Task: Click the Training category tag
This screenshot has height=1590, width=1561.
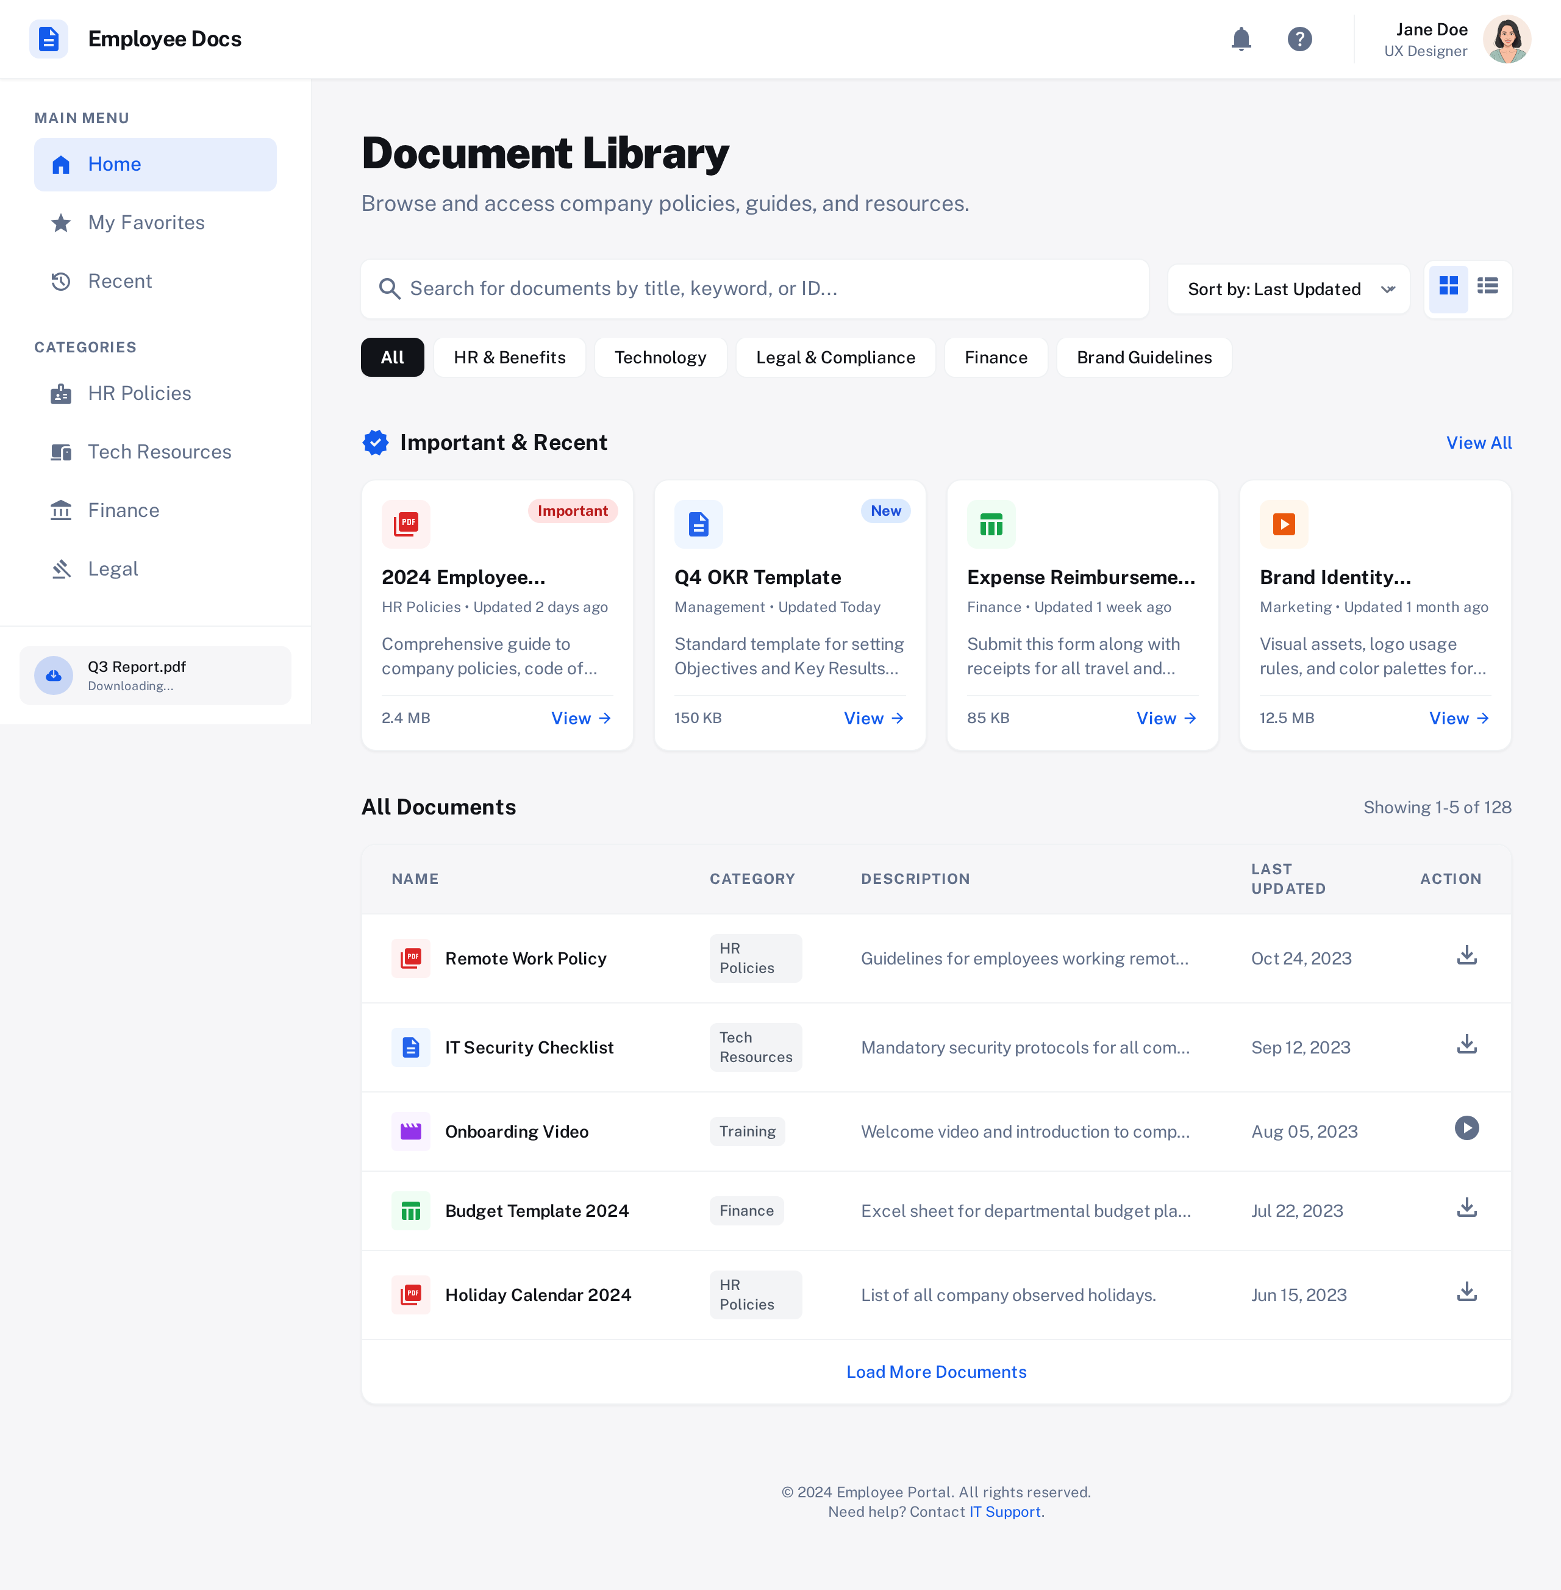Action: [747, 1132]
